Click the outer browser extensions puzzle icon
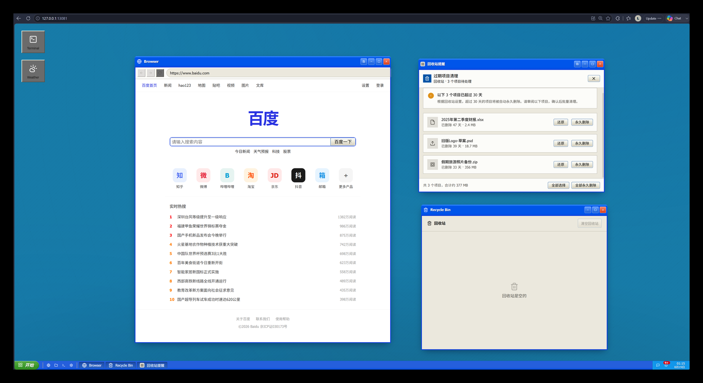Viewport: 703px width, 383px height. tap(618, 18)
